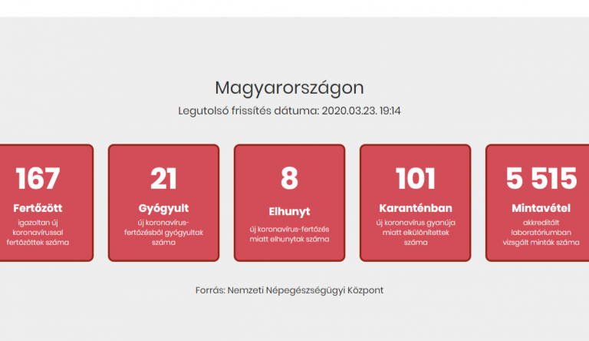The height and width of the screenshot is (341, 589).
Task: Click the 21 recovered count
Action: (x=163, y=178)
